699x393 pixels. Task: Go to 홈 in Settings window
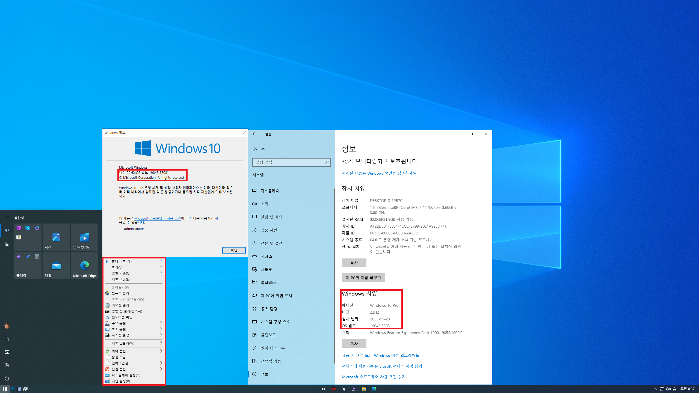click(x=291, y=149)
